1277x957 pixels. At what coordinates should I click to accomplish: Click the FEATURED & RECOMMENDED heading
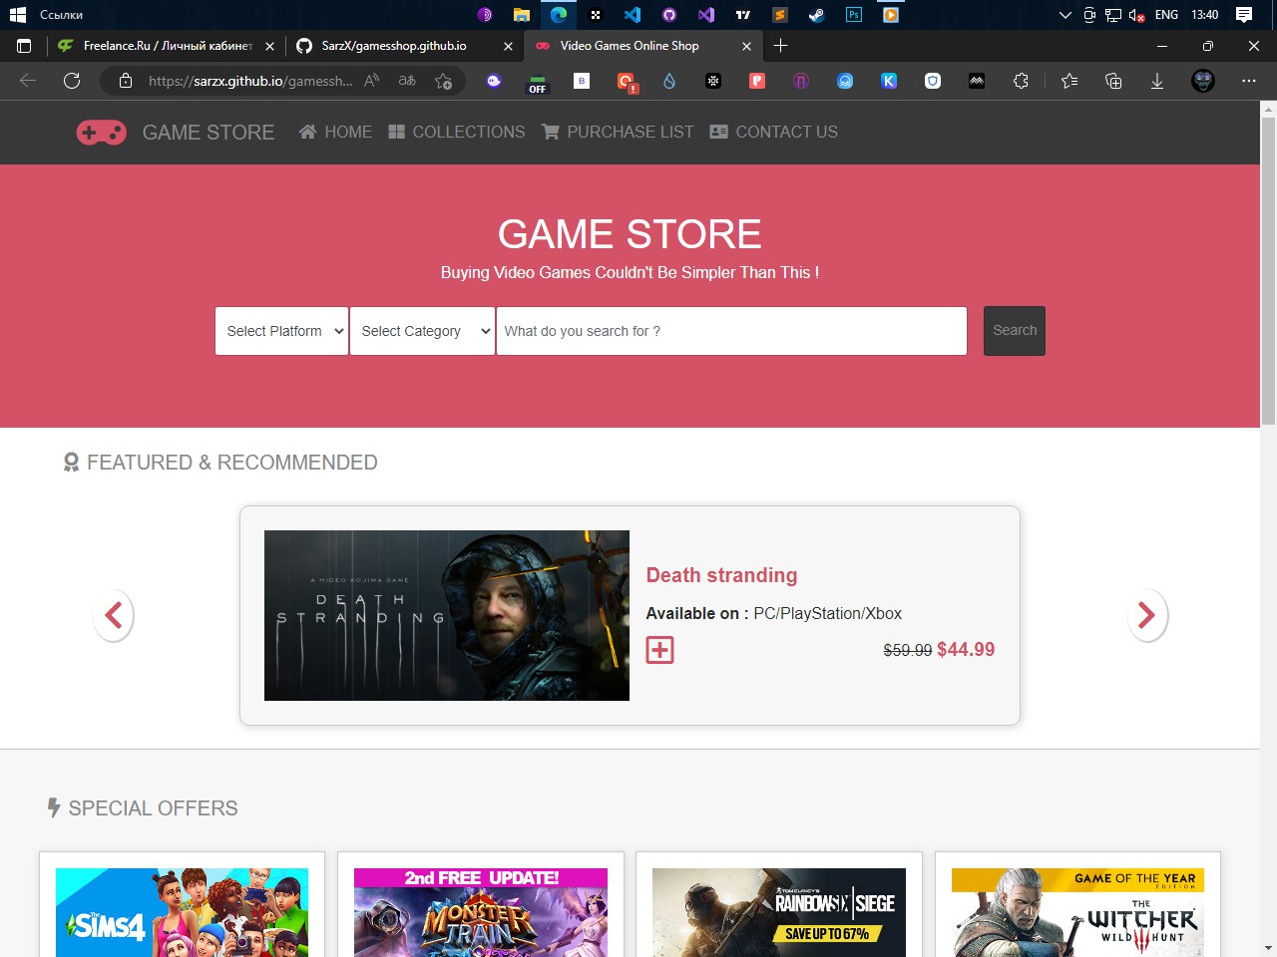[232, 463]
